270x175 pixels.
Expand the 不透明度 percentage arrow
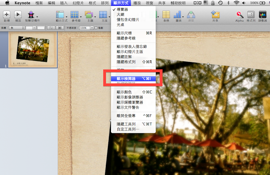[92, 28]
